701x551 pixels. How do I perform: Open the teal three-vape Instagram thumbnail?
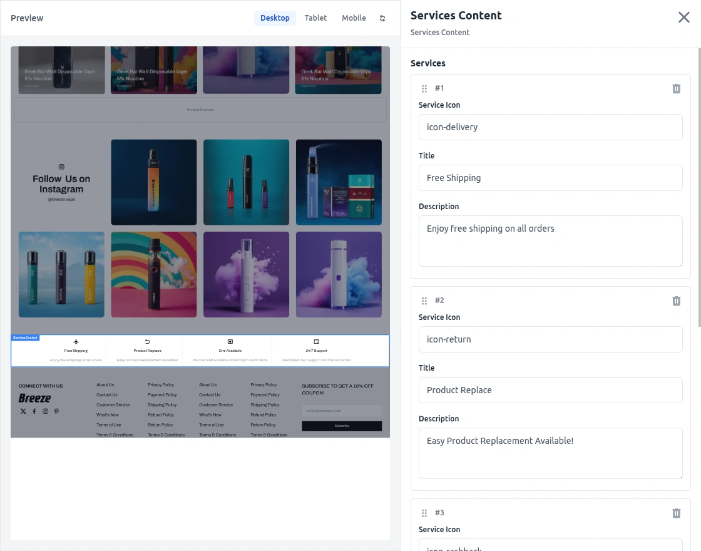pyautogui.click(x=247, y=182)
